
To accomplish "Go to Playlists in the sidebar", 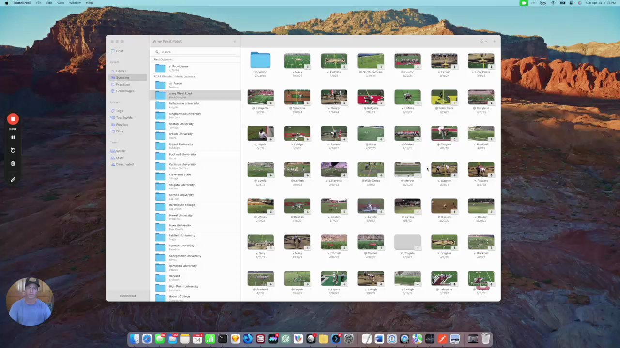I will click(122, 125).
